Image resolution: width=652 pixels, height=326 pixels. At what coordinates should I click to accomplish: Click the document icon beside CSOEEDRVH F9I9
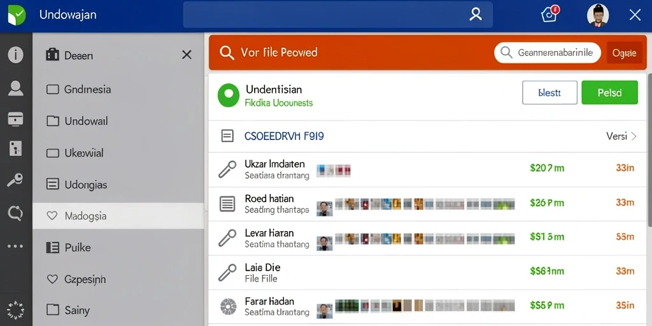pyautogui.click(x=227, y=136)
